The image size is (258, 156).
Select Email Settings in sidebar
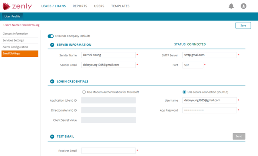click(x=20, y=54)
